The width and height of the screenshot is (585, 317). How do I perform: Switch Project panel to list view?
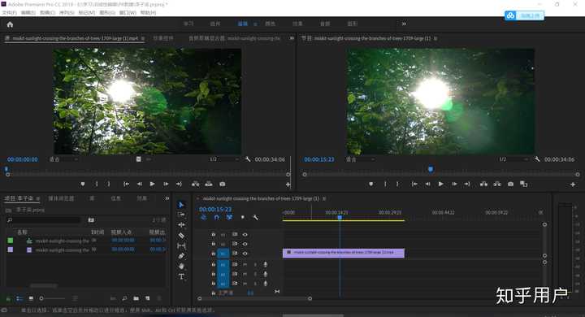click(x=19, y=298)
